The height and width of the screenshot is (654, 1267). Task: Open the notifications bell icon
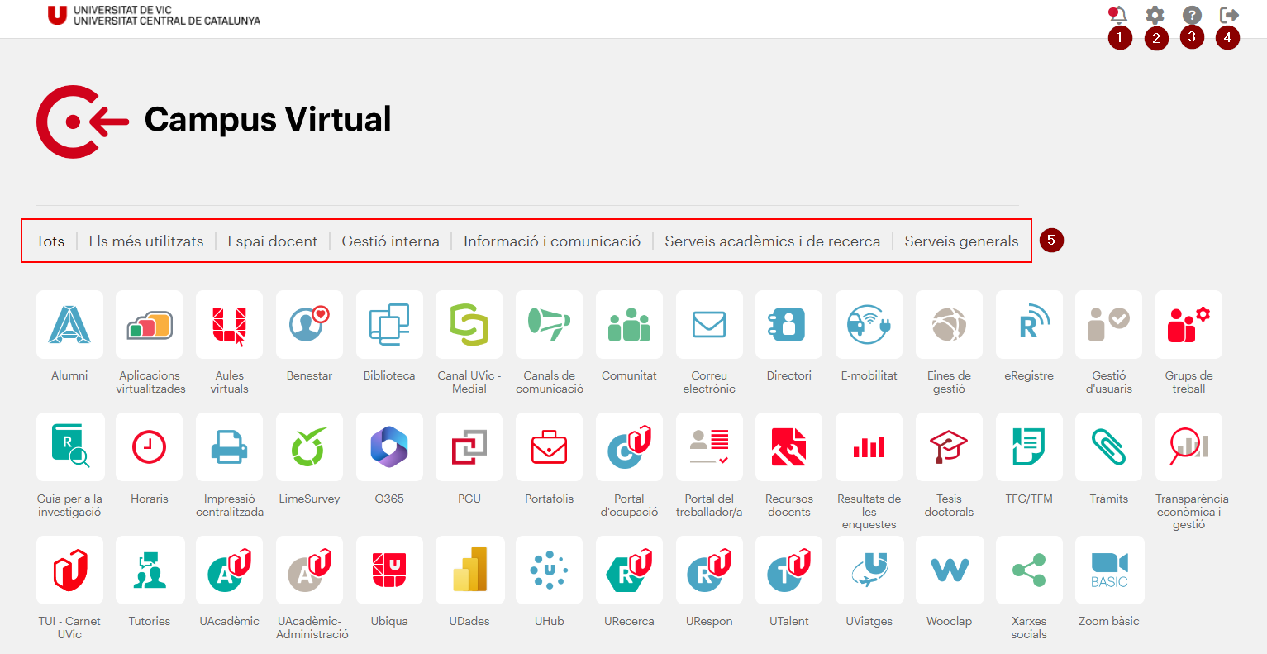click(1118, 15)
